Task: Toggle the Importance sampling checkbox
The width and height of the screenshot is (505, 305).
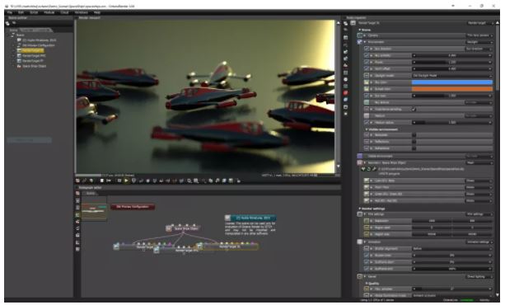Action: [414, 110]
